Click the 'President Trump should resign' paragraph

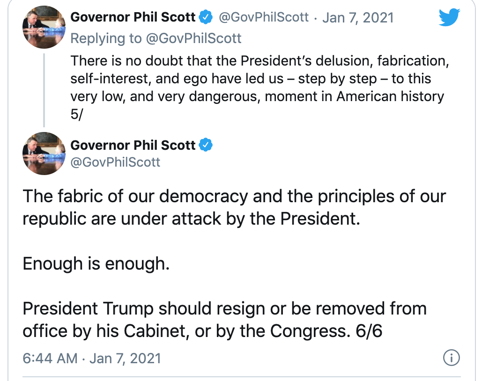point(225,320)
